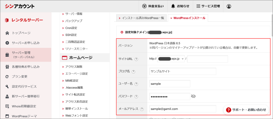
Task: Click the シンアカウント logo
Action: tap(20, 6)
